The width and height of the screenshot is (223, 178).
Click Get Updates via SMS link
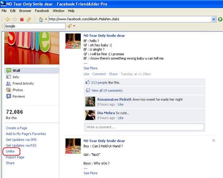pyautogui.click(x=21, y=140)
